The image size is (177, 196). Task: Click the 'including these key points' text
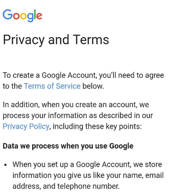[x=97, y=126]
